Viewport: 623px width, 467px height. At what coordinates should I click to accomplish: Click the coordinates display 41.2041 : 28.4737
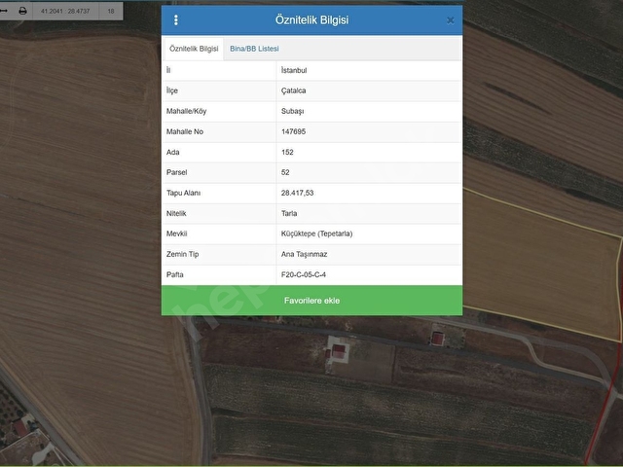tap(65, 11)
